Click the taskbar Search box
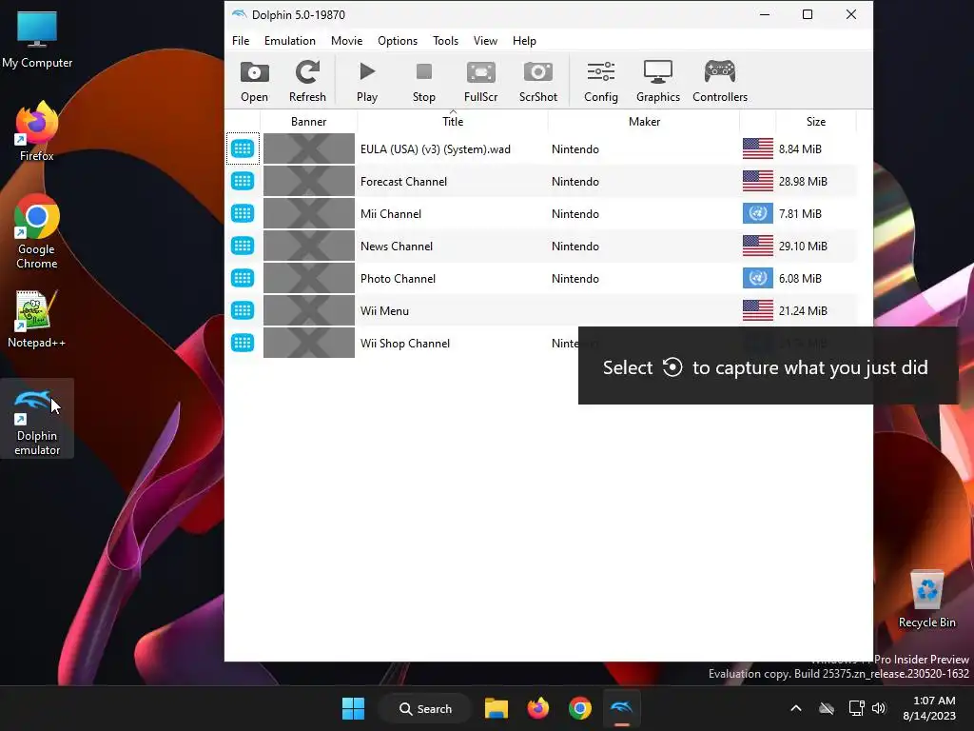Viewport: 974px width, 731px height. tap(425, 708)
